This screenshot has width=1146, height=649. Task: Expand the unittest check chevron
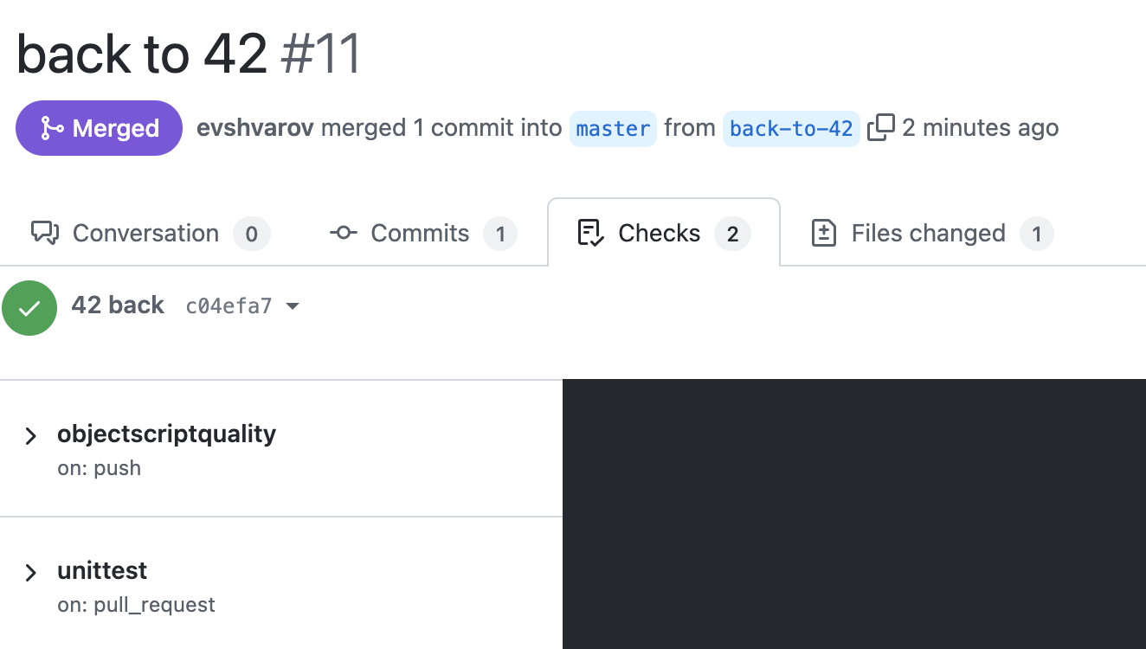pyautogui.click(x=31, y=572)
